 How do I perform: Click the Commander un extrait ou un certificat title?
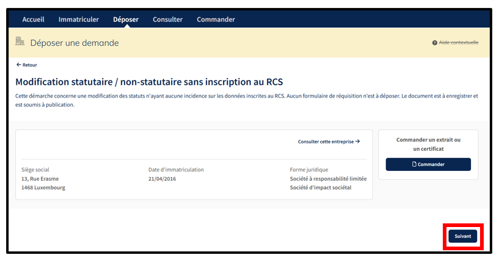click(428, 144)
